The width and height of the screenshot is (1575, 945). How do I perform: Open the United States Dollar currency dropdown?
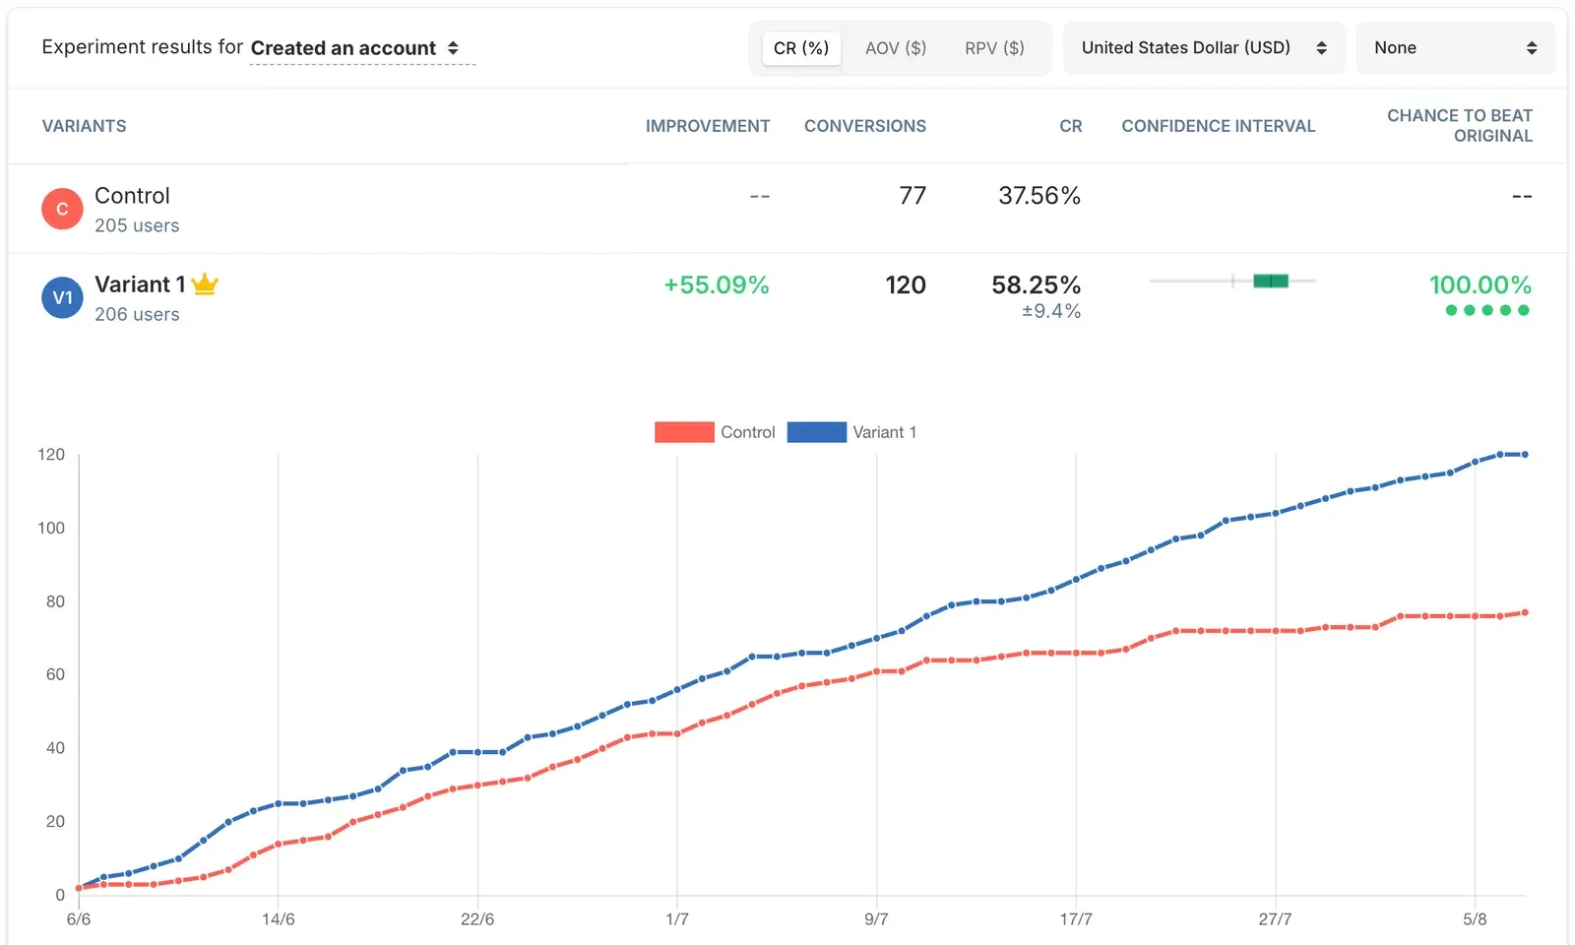click(x=1204, y=48)
